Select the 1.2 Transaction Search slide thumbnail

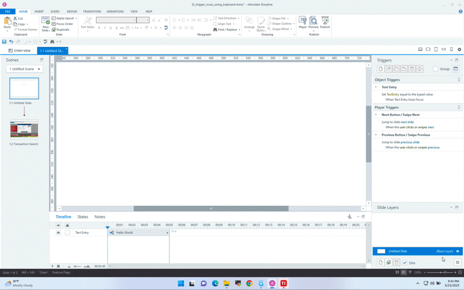click(x=24, y=130)
